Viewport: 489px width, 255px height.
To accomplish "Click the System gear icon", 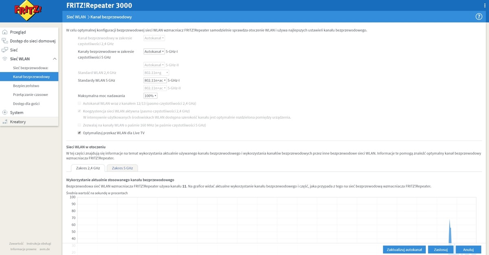I will pos(5,112).
